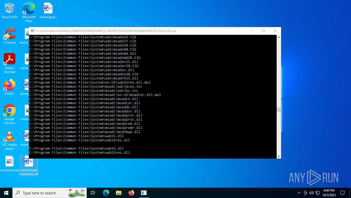Click the line ending in msadcor.dll
351x198 pixels.
(85, 103)
